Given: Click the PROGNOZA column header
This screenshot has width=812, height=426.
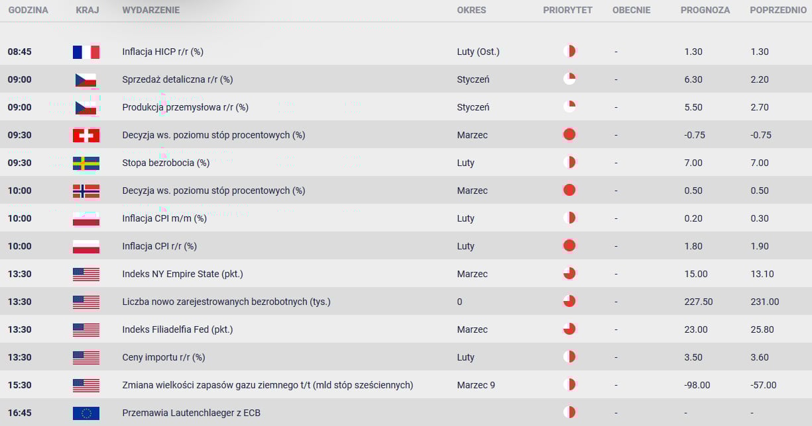Looking at the screenshot, I should coord(705,10).
